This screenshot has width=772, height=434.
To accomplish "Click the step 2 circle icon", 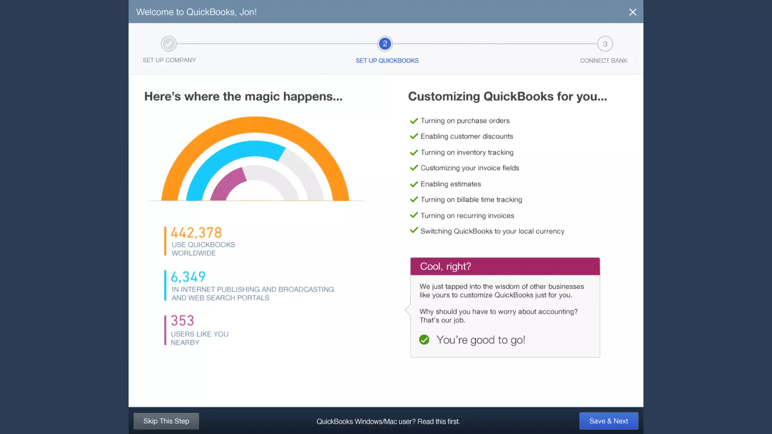I will point(385,44).
